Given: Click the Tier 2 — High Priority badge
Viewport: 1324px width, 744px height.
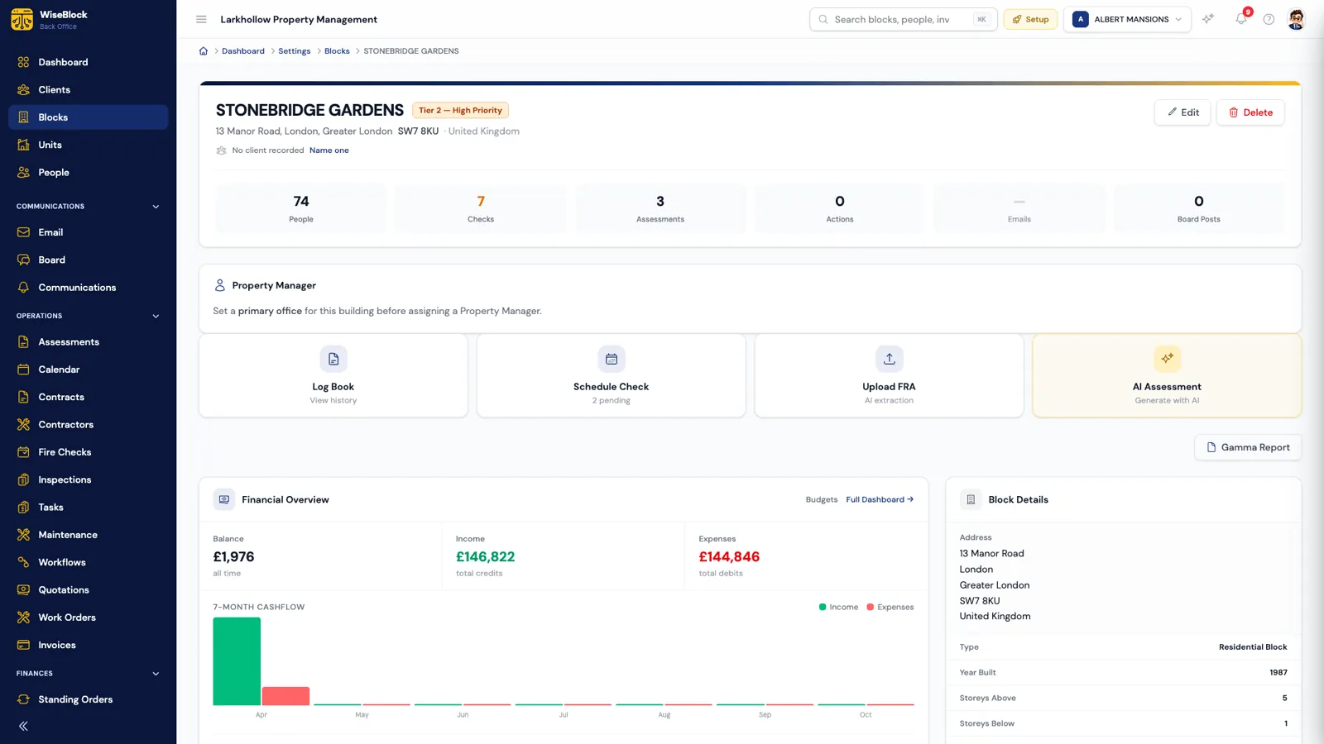Looking at the screenshot, I should (460, 110).
